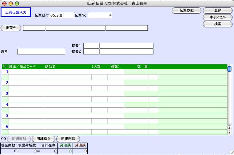The width and height of the screenshot is (234, 155).
Task: Click the blue vertical scrollbar thumb
Action: (229, 69)
